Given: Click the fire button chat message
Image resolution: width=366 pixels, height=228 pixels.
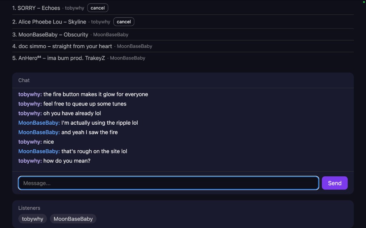Looking at the screenshot, I should (x=95, y=94).
